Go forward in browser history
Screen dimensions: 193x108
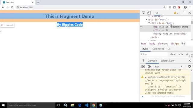(x=8, y=7)
